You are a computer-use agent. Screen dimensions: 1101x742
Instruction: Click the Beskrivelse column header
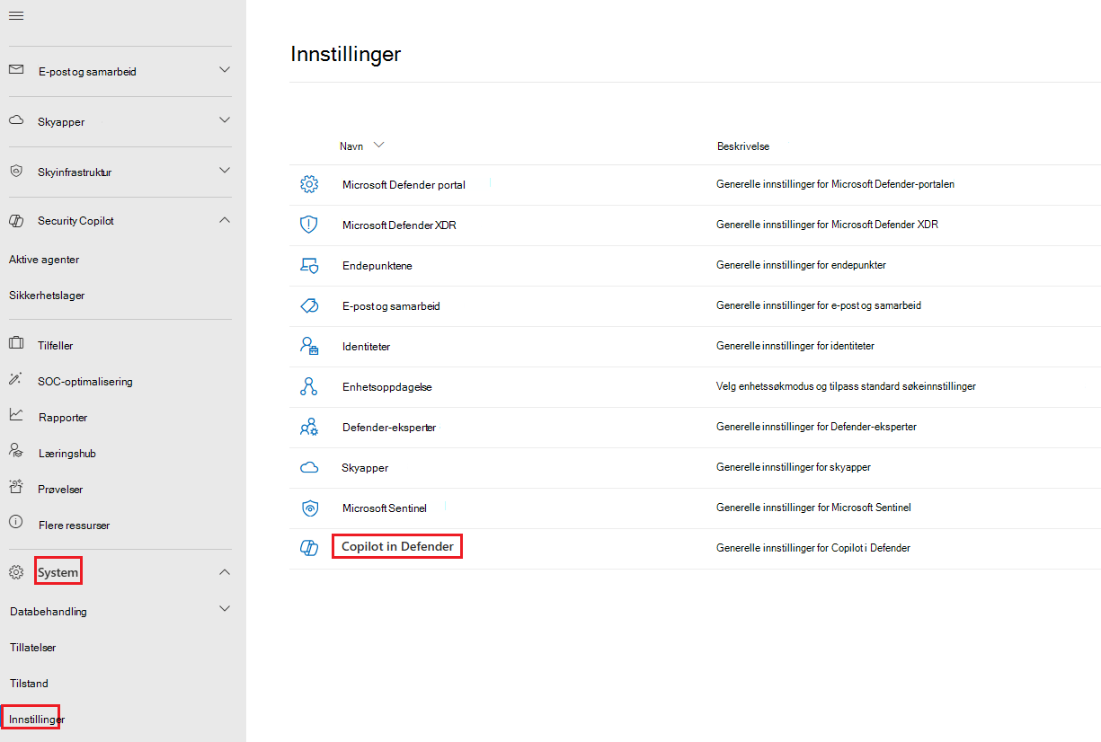pyautogui.click(x=742, y=146)
